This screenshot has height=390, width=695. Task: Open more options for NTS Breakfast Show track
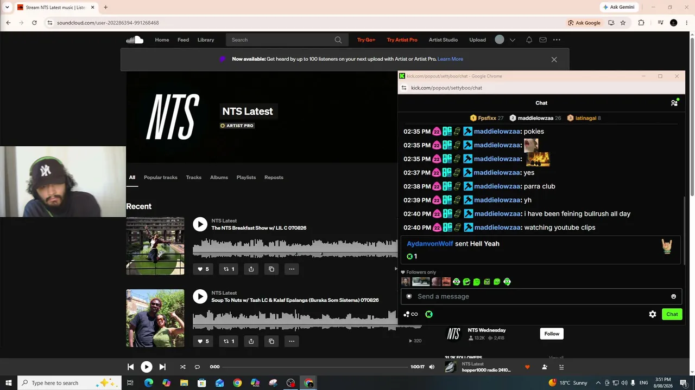(292, 269)
